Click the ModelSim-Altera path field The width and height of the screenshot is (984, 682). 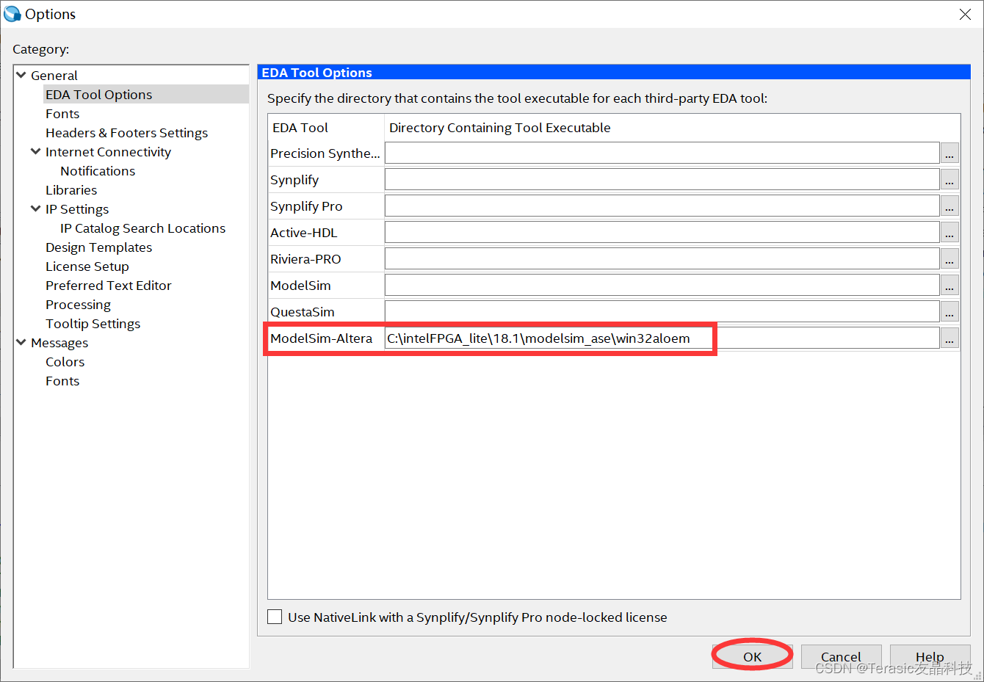[x=662, y=338]
